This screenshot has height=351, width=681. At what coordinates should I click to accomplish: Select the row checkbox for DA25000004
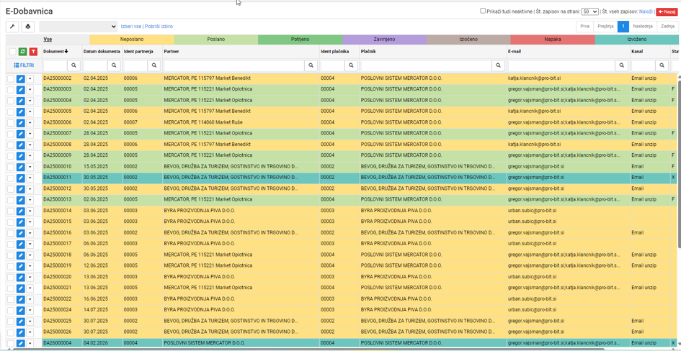(x=11, y=101)
